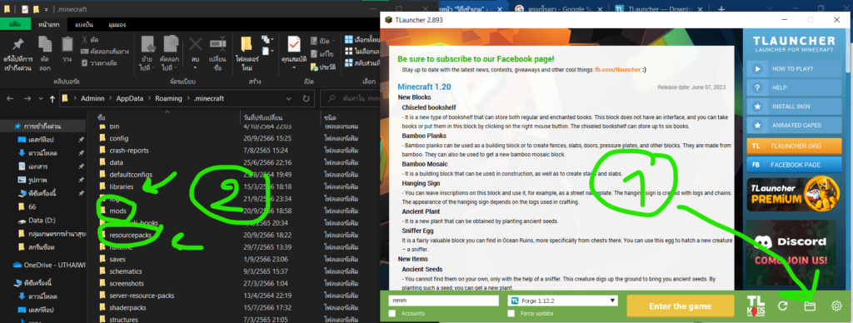Open the green File tab in Explorer

[x=15, y=24]
